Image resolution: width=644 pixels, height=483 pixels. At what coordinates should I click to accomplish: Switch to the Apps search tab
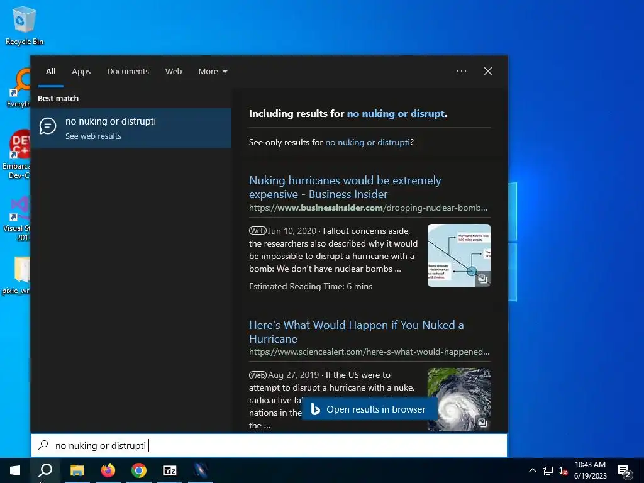[x=81, y=72]
